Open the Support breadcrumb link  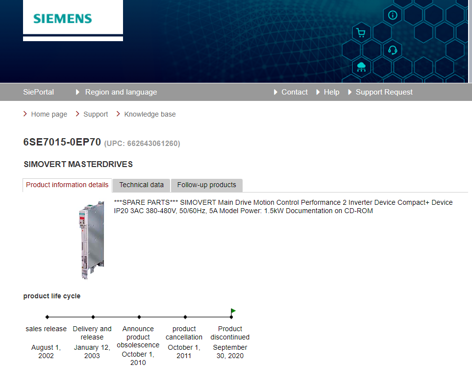click(96, 114)
